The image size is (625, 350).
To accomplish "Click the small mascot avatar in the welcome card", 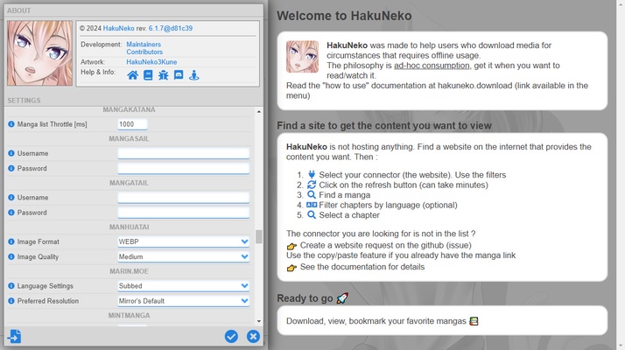I will point(302,56).
